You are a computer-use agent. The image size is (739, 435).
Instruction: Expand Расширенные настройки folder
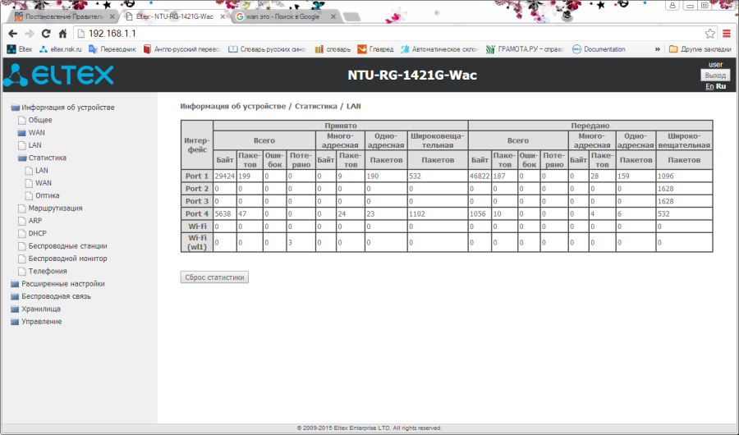coord(58,284)
